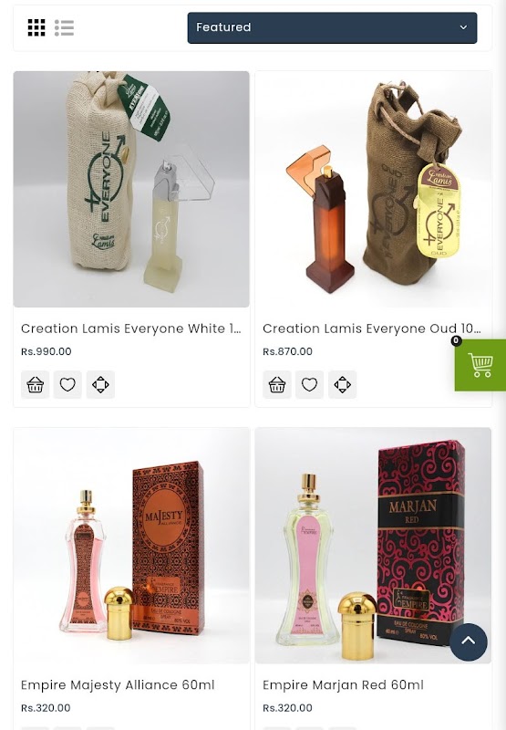View the Everyone Oud perfume image

coord(373,189)
